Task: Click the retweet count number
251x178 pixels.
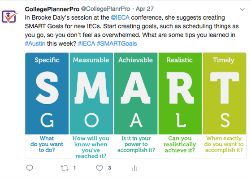Action: 74,168
